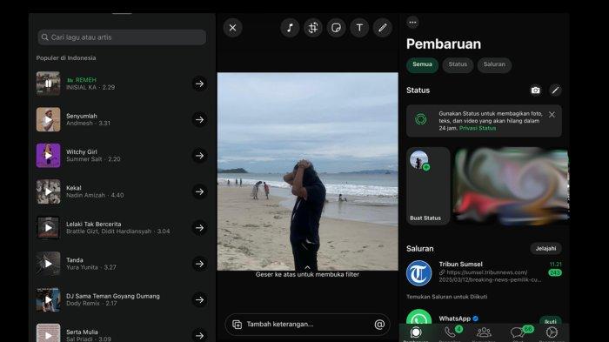Click the @ mention icon
Viewport: 609px width, 342px height.
379,324
